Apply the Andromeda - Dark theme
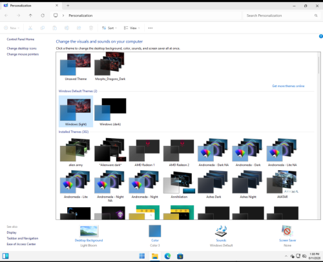 point(248,152)
